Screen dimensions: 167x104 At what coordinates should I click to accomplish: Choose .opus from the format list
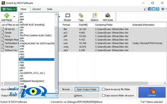[x=37, y=68]
